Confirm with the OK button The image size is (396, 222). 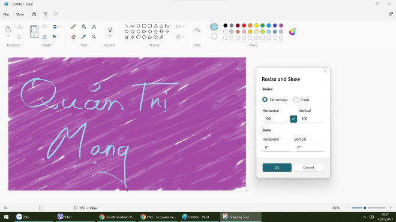(x=277, y=168)
